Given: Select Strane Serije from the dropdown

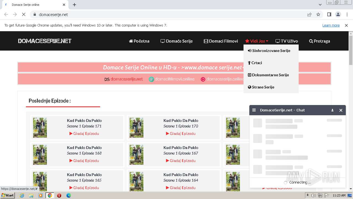Looking at the screenshot, I should (x=261, y=87).
